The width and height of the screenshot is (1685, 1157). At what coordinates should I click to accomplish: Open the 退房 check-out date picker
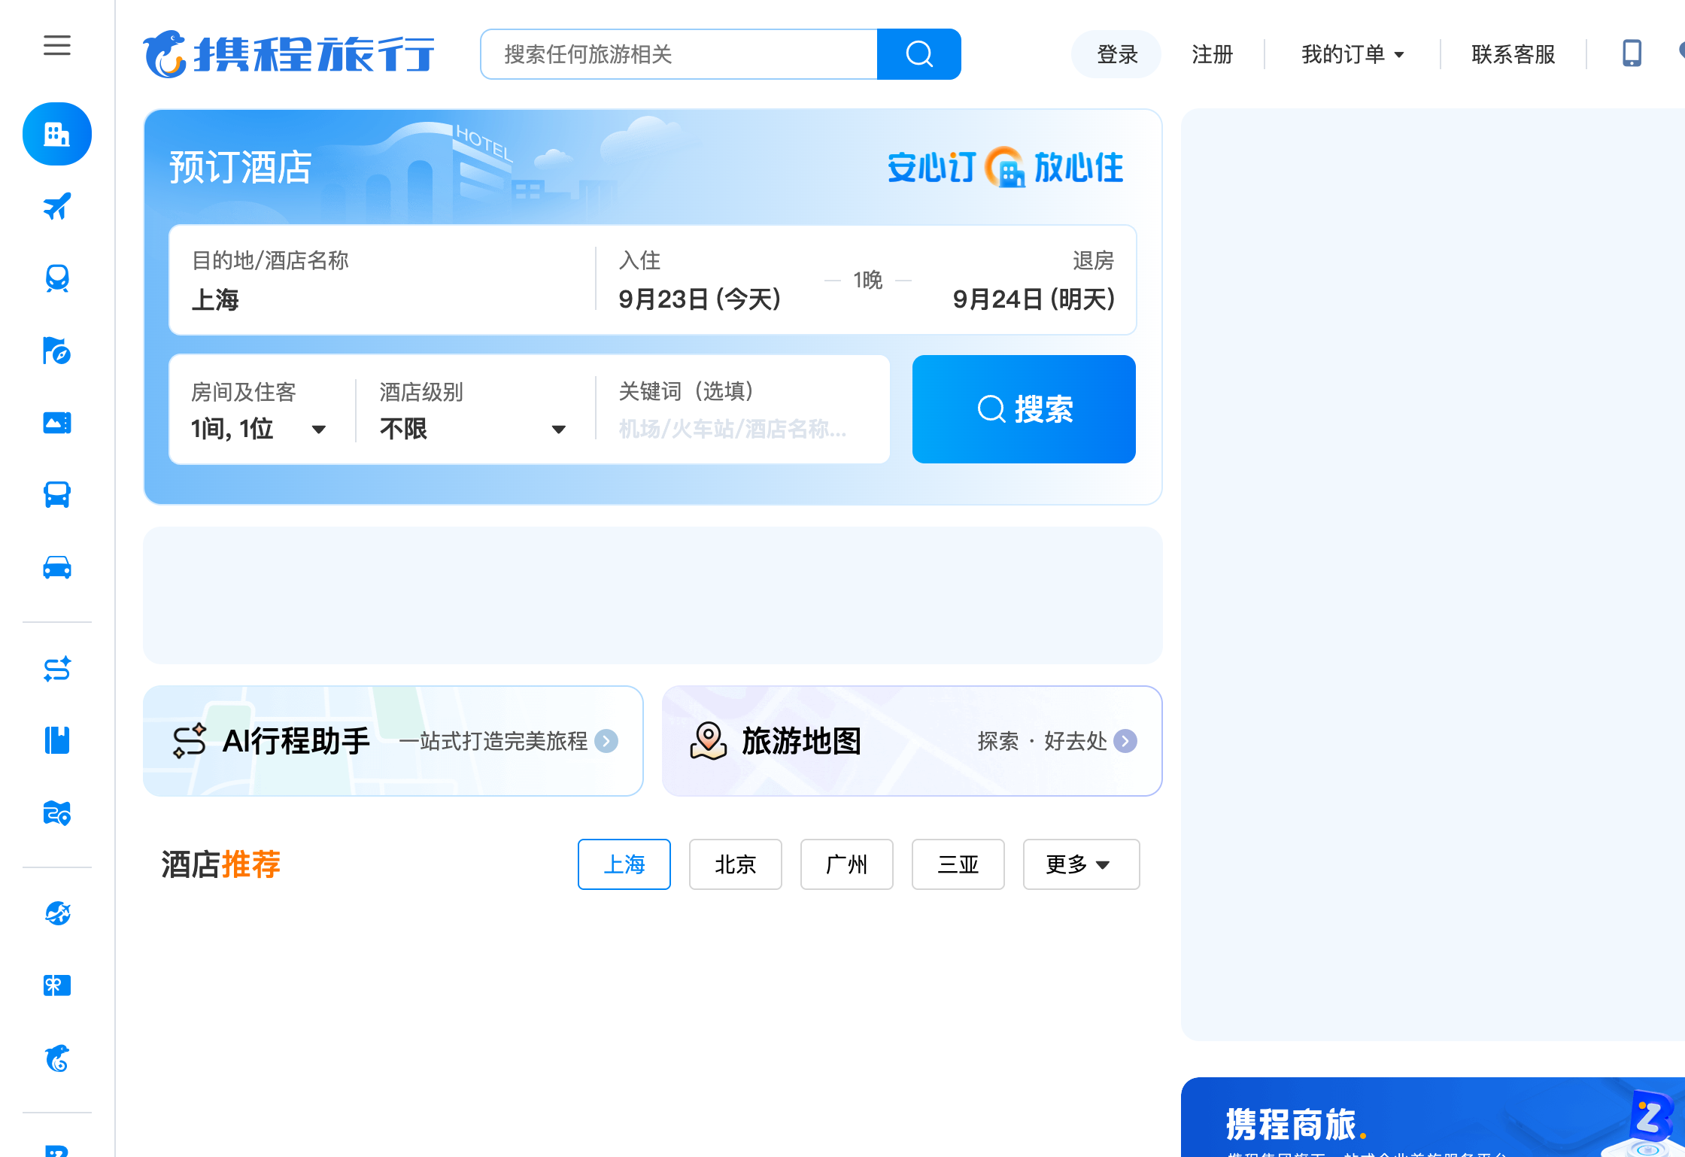[1034, 280]
